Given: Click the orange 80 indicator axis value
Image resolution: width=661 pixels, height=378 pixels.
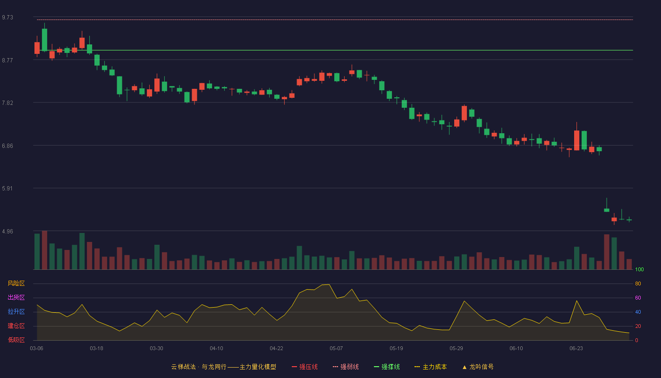Looking at the screenshot, I should [x=638, y=283].
